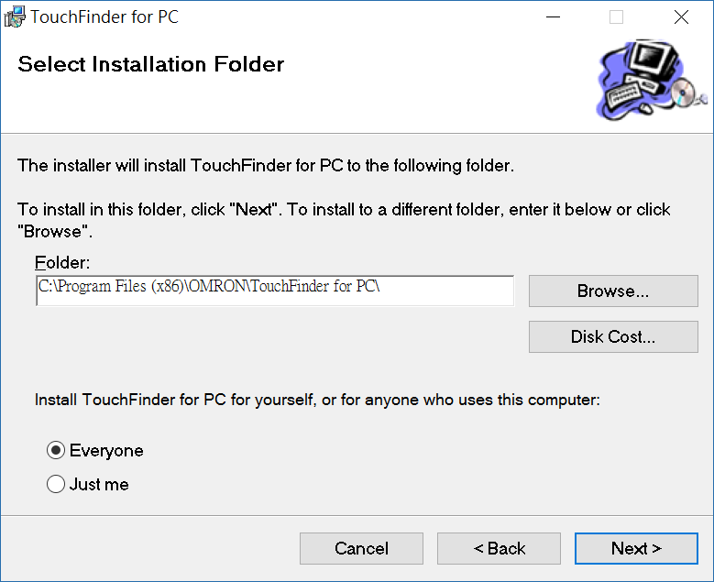Close the TouchFinder for PC installer
Viewport: 714px width, 582px height.
tap(681, 16)
